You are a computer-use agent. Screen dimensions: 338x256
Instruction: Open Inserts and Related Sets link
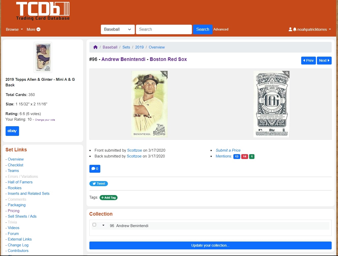pyautogui.click(x=29, y=194)
